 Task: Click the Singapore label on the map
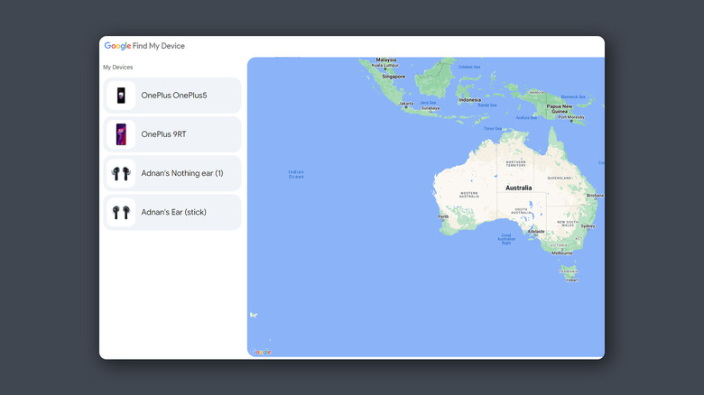[x=393, y=77]
